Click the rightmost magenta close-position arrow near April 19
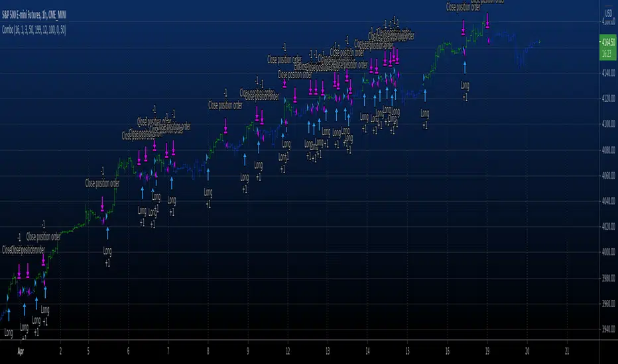Screen dimensions: 618x364 pos(487,20)
